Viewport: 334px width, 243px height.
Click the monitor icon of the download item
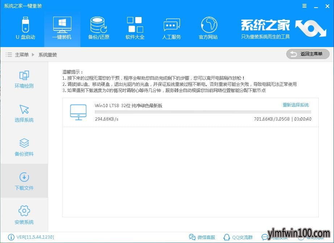point(78,112)
